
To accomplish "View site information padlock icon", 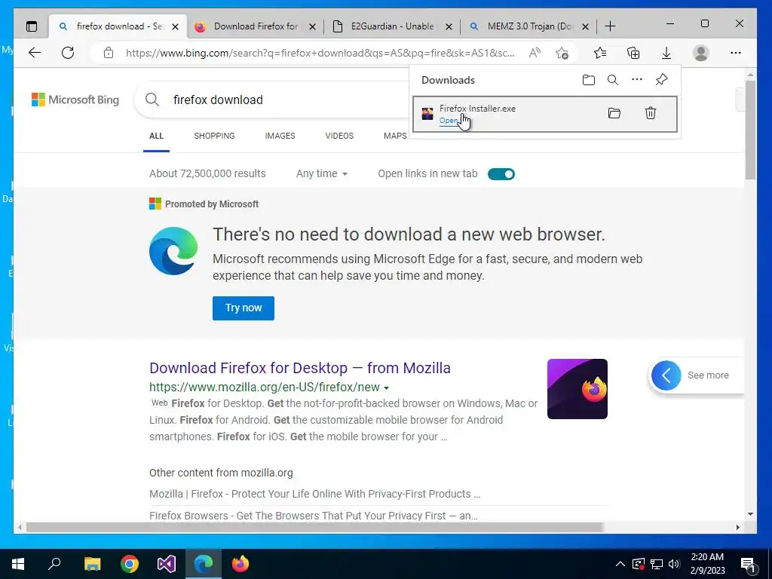I will pos(109,53).
